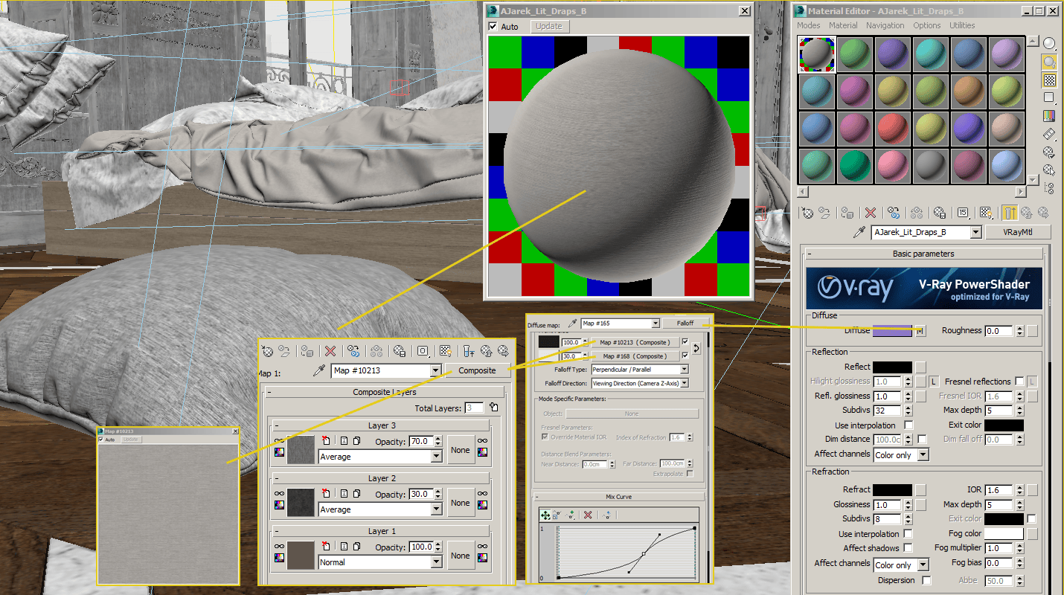Select the move tool in Mix Curve toolbar
The image size is (1064, 595).
545,515
